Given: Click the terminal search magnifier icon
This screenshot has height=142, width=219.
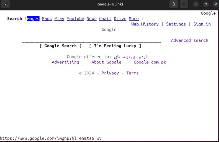Looking at the screenshot, I should click(173, 4).
